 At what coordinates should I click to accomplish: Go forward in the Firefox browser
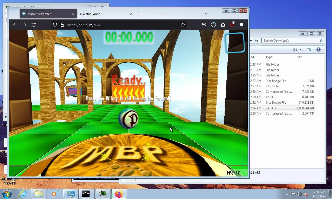[x=24, y=25]
